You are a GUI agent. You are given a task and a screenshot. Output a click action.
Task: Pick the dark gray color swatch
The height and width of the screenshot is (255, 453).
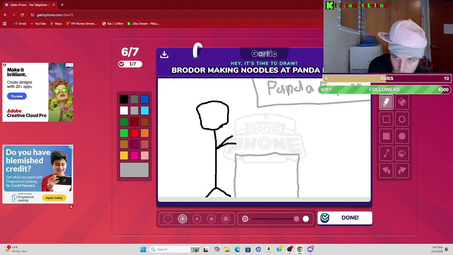(134, 100)
